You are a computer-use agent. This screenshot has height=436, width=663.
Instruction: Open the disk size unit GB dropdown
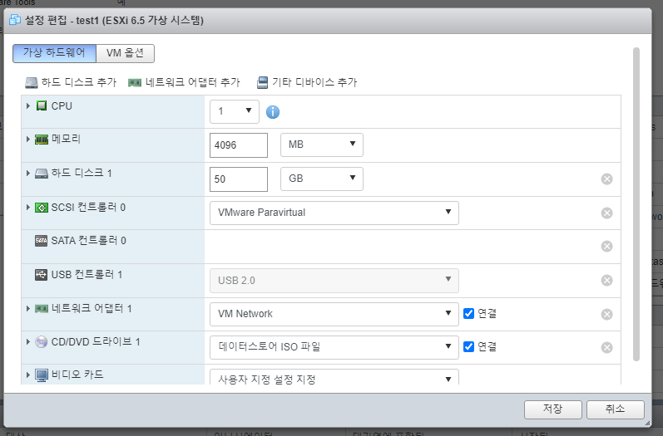click(322, 179)
